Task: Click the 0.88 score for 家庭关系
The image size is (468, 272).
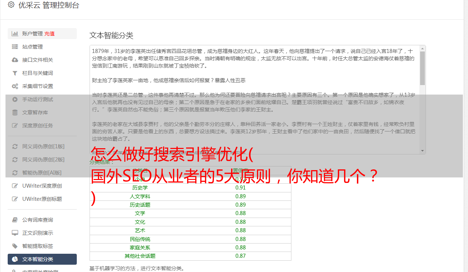Action: [241, 248]
